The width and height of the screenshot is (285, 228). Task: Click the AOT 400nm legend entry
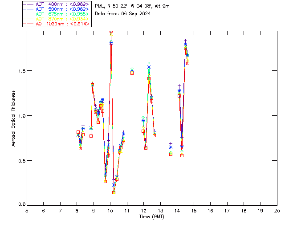point(57,4)
